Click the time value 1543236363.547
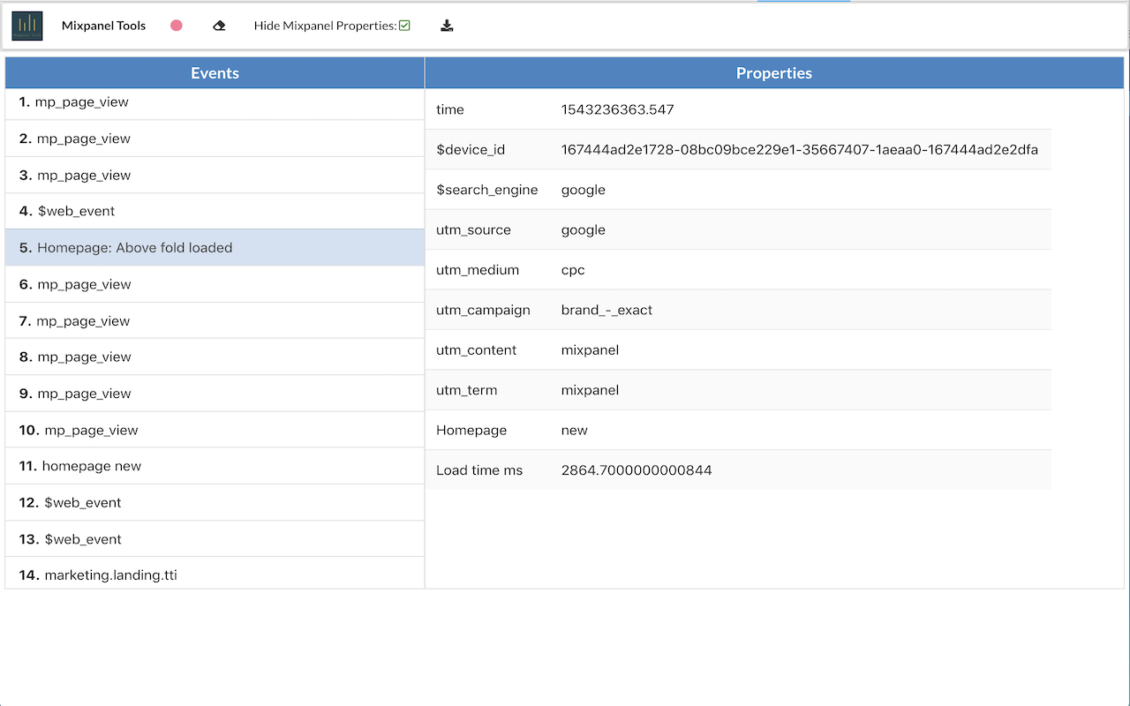This screenshot has height=706, width=1130. (x=618, y=109)
